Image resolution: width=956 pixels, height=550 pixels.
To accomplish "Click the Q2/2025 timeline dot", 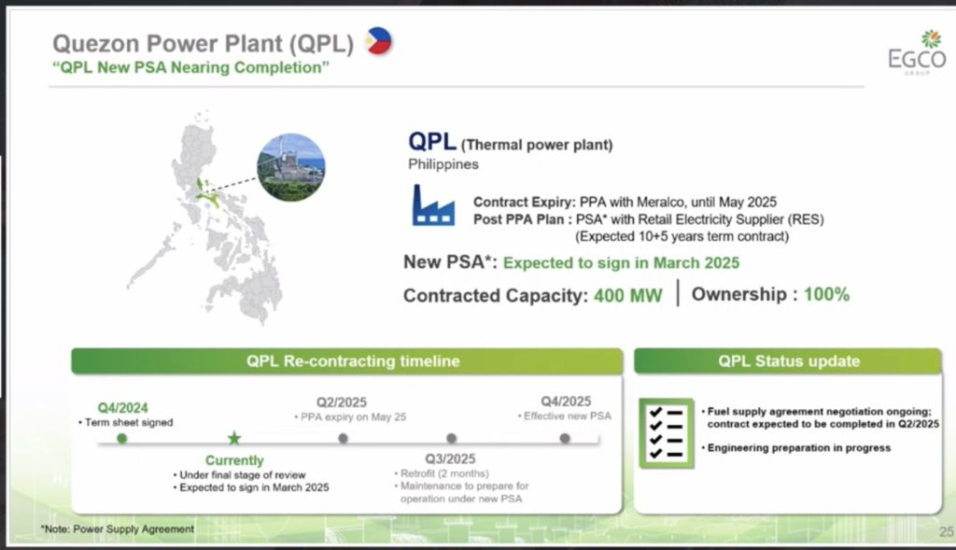I will click(343, 439).
